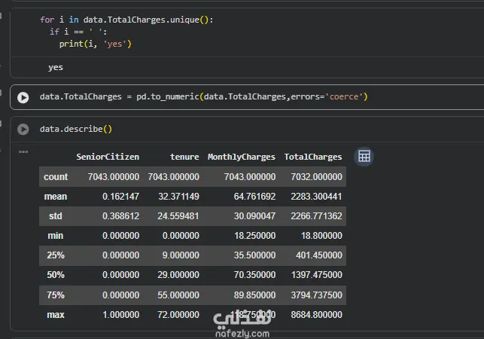Click the TotalCharges column header
This screenshot has width=484, height=339.
coord(313,157)
